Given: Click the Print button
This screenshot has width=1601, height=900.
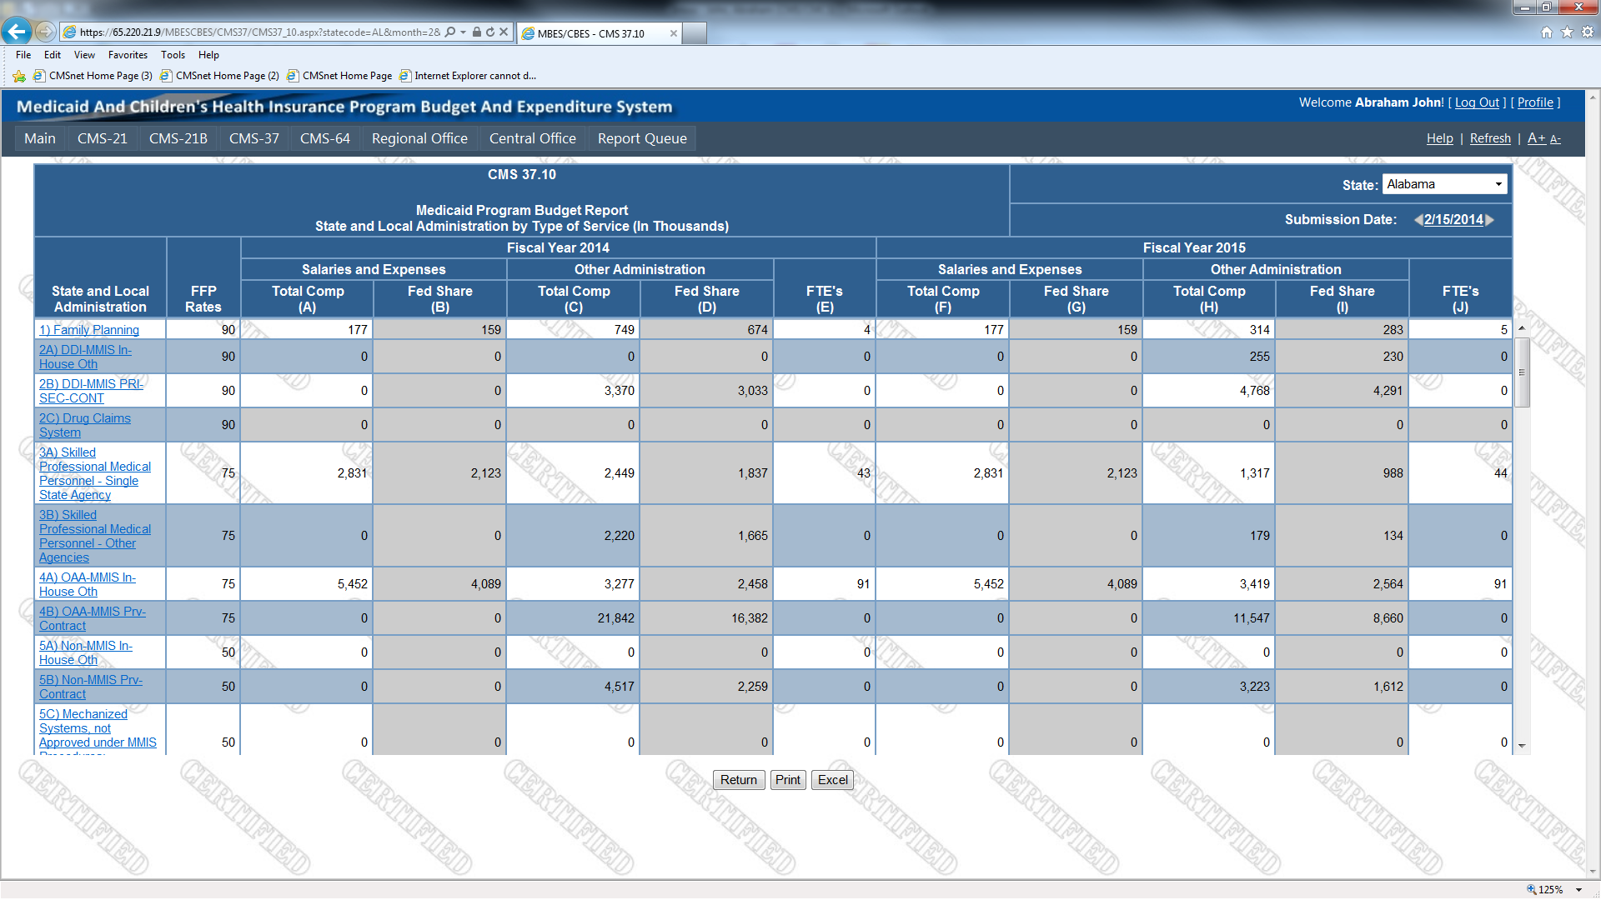Looking at the screenshot, I should 787,780.
